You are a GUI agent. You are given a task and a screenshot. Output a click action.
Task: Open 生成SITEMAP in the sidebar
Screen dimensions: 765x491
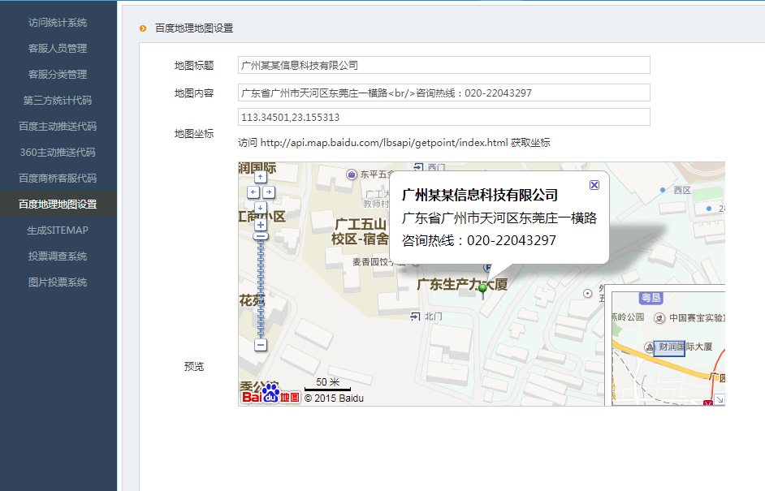point(58,230)
